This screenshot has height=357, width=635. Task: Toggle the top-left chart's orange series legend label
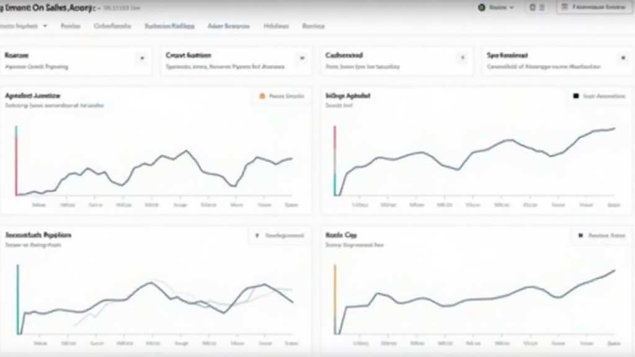(x=286, y=96)
